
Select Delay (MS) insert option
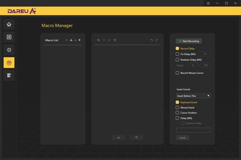[x=177, y=118]
